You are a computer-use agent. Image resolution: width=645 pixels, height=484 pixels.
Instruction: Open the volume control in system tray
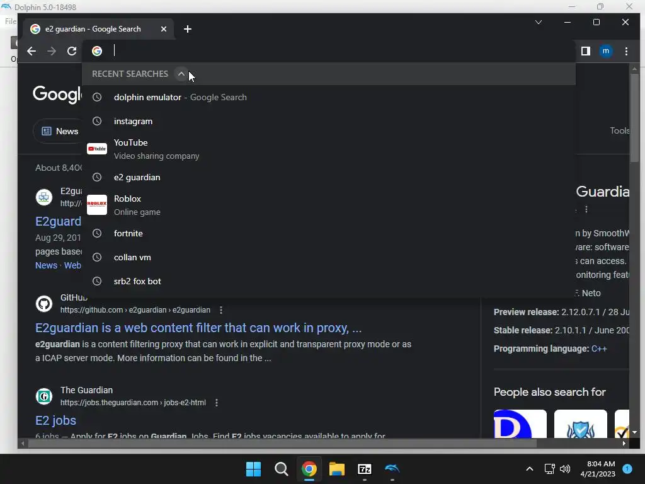[x=565, y=469]
